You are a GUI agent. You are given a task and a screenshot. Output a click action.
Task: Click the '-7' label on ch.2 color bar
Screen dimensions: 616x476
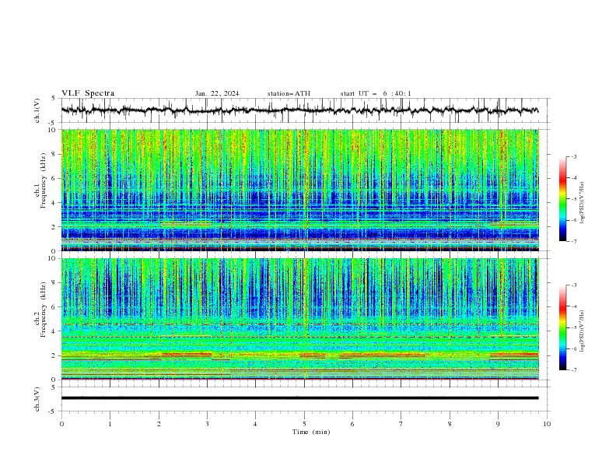(574, 370)
